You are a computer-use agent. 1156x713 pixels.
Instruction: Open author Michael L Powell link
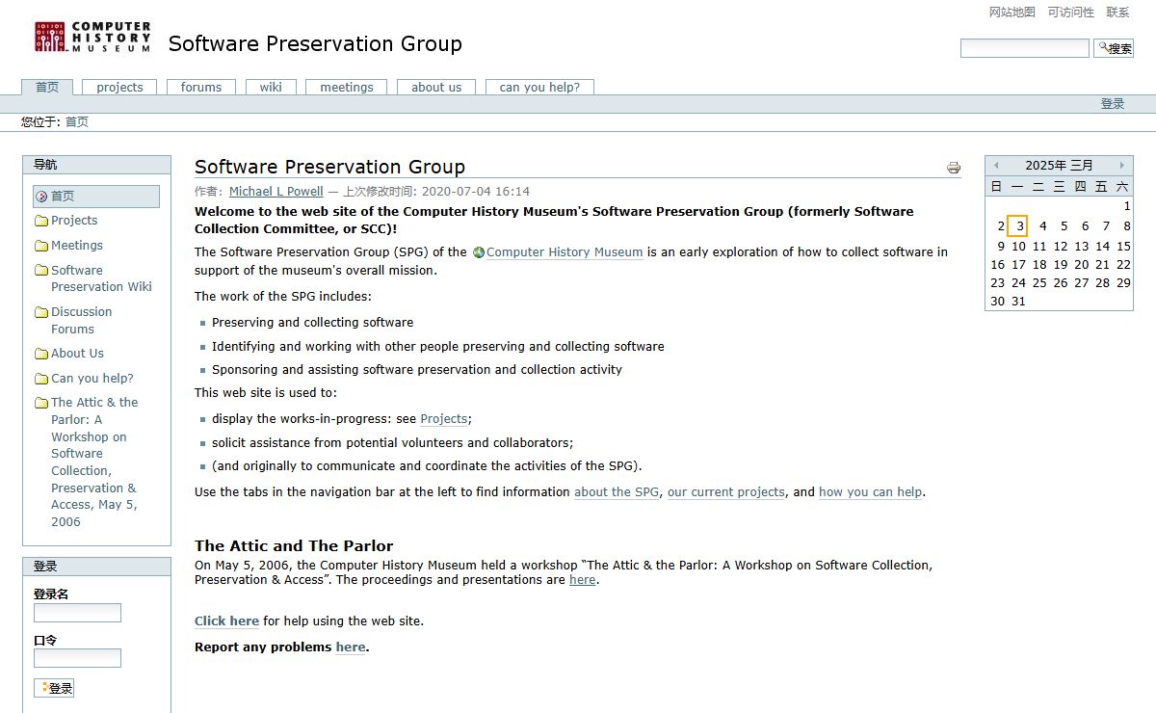(276, 192)
